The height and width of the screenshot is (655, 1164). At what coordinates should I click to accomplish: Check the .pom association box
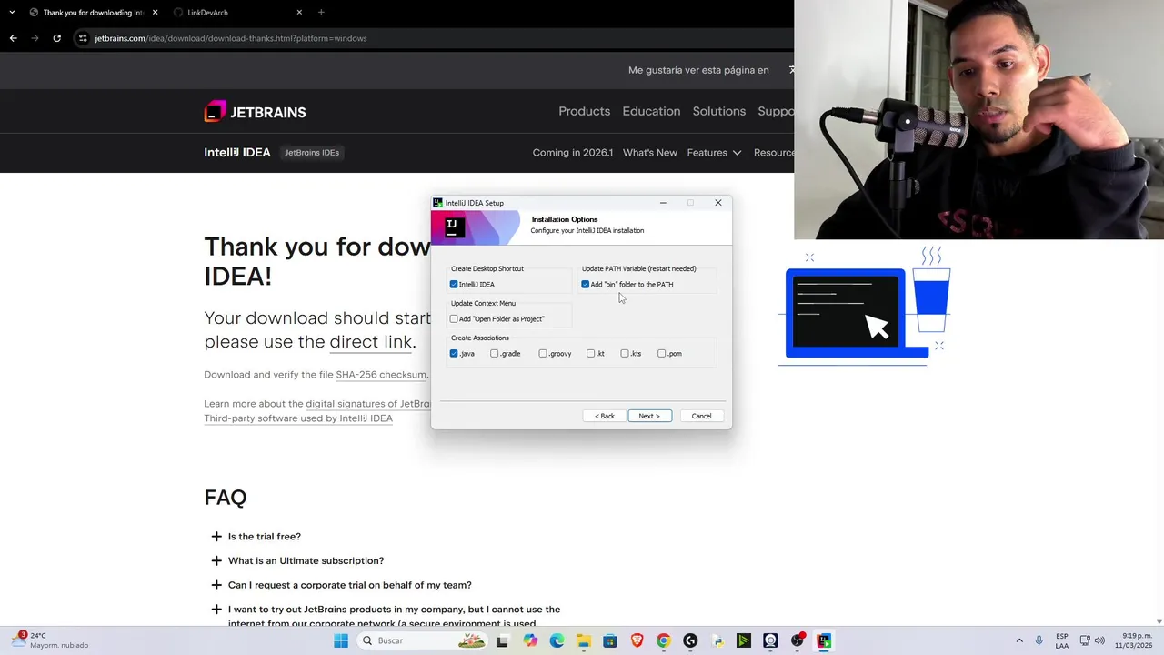coord(662,354)
